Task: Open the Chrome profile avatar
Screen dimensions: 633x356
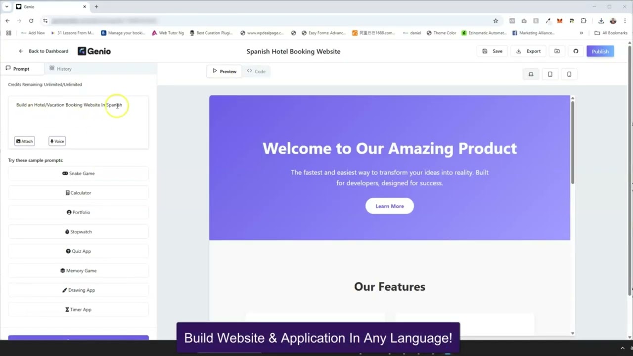Action: [613, 21]
